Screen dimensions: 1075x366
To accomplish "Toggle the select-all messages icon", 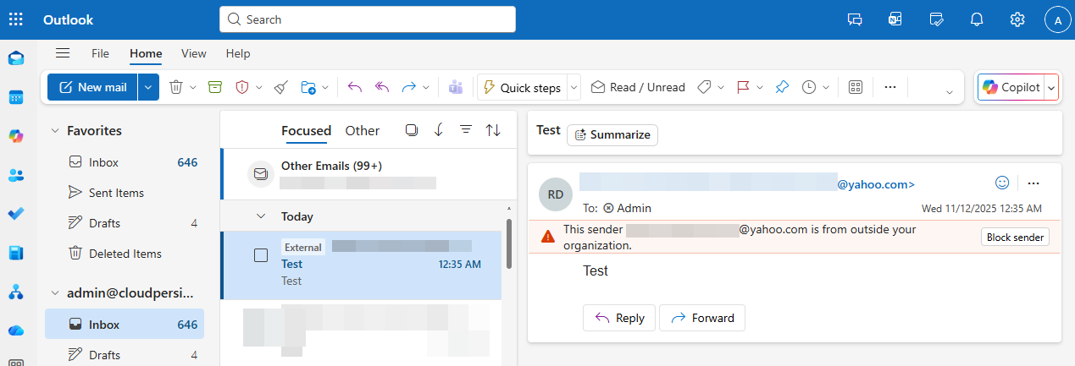I will [412, 130].
